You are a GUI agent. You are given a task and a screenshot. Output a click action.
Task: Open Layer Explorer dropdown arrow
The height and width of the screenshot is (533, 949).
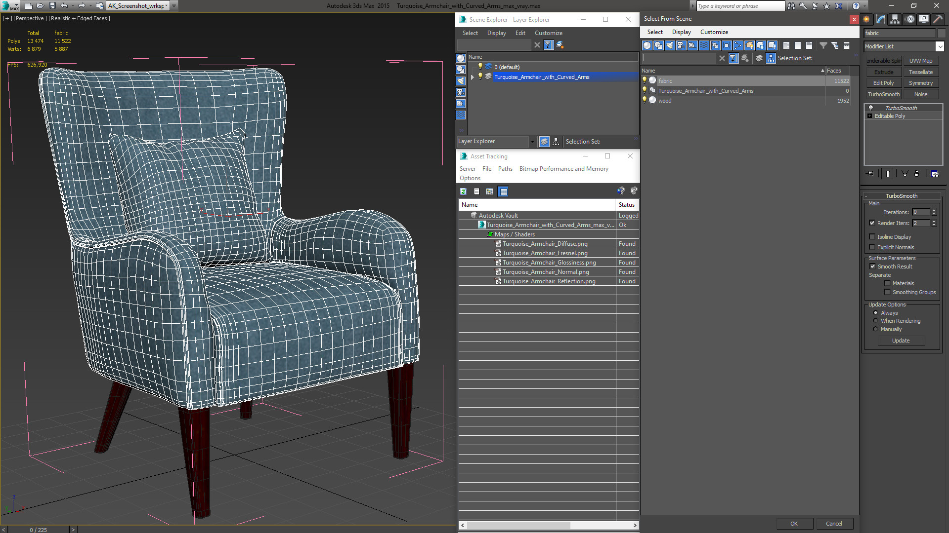tap(532, 142)
